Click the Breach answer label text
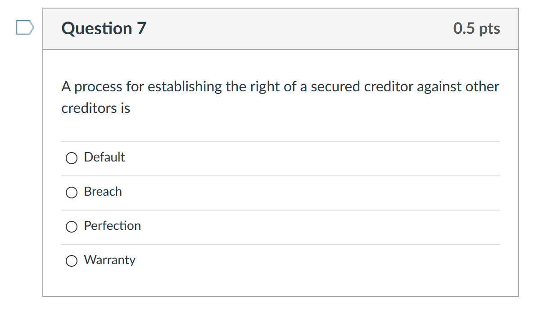Screen dimensions: 534x314 click(x=103, y=191)
